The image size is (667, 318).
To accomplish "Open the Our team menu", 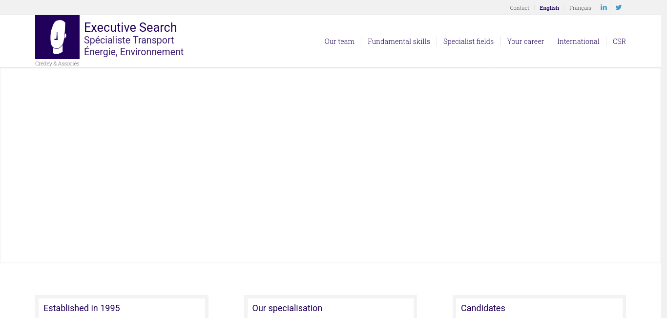I will click(339, 42).
